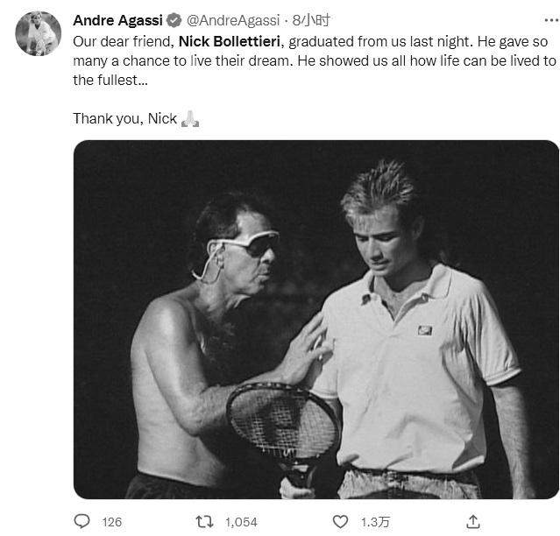The image size is (560, 536).
Task: Click the retweet arrows icon
Action: tap(204, 521)
